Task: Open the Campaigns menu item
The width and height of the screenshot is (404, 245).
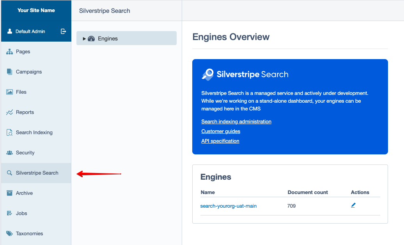Action: (29, 72)
